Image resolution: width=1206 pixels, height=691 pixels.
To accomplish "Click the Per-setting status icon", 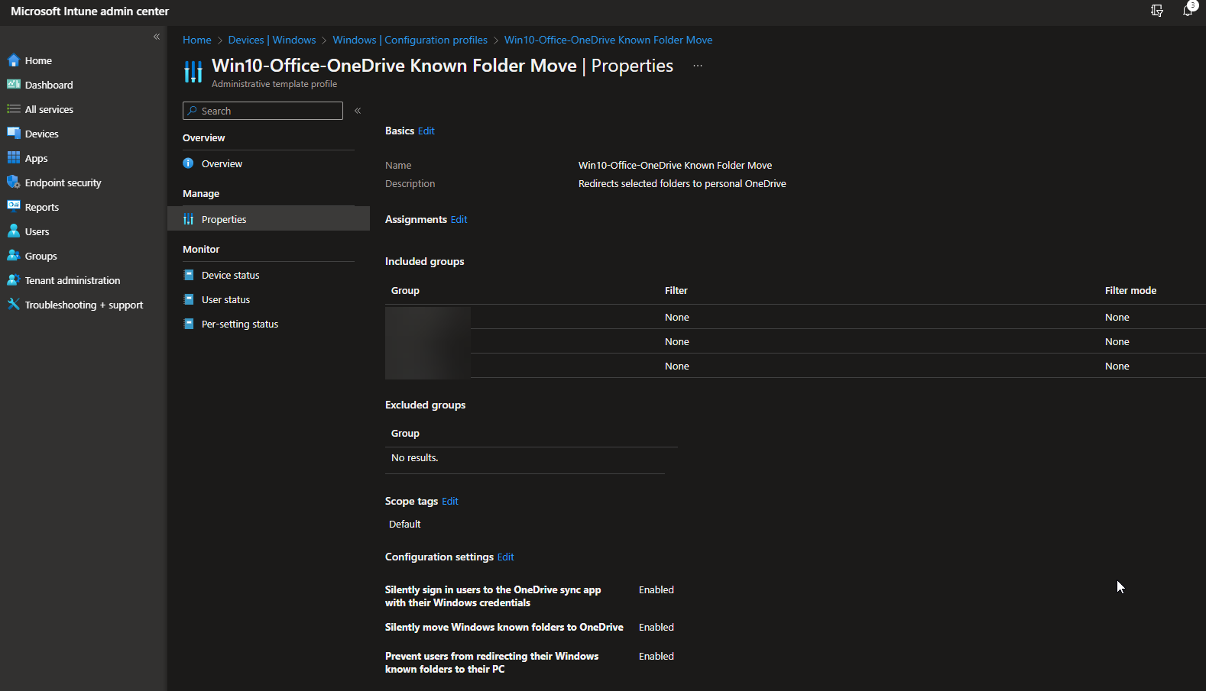I will tap(188, 324).
